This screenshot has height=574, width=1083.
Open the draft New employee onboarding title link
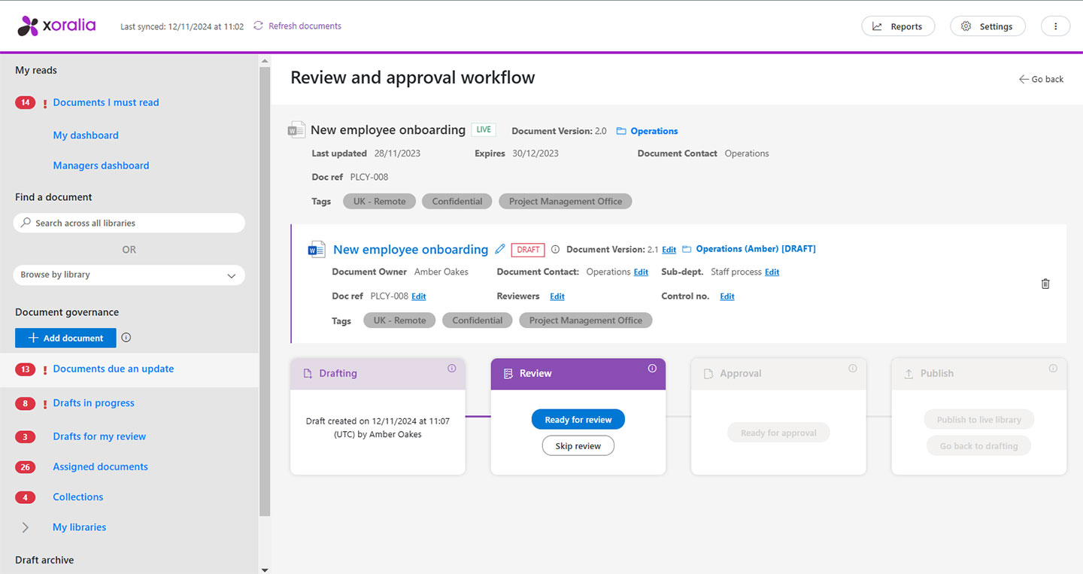tap(411, 249)
